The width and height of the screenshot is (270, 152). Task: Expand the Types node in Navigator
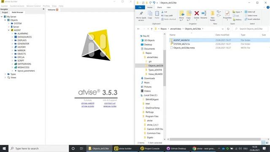(x=5, y=74)
